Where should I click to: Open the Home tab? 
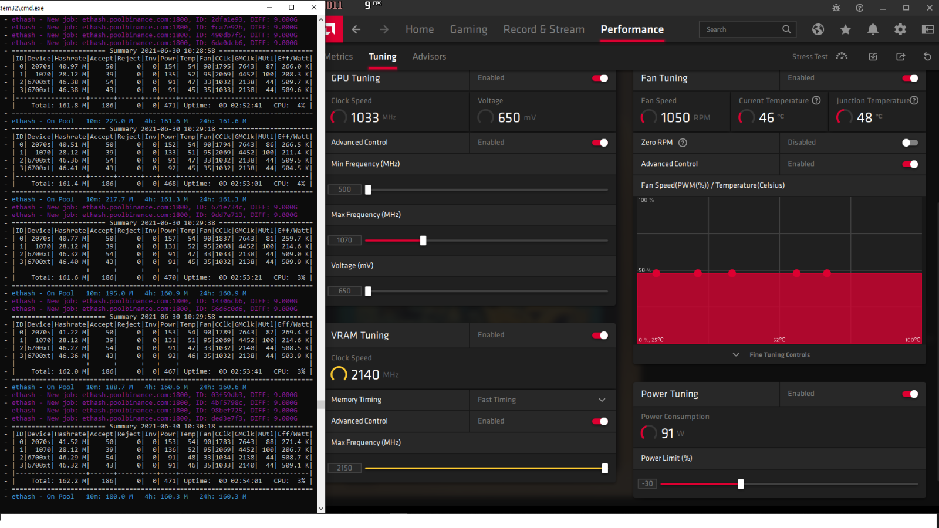point(420,29)
